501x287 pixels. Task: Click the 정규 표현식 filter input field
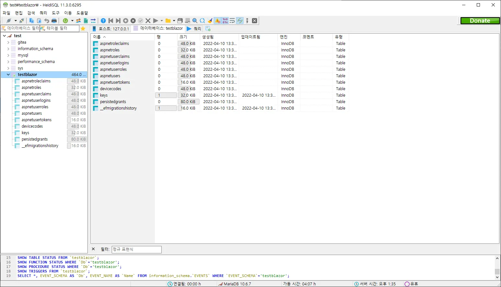point(136,250)
